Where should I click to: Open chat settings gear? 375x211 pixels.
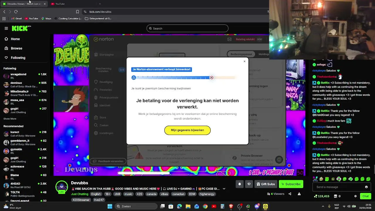pos(355,196)
